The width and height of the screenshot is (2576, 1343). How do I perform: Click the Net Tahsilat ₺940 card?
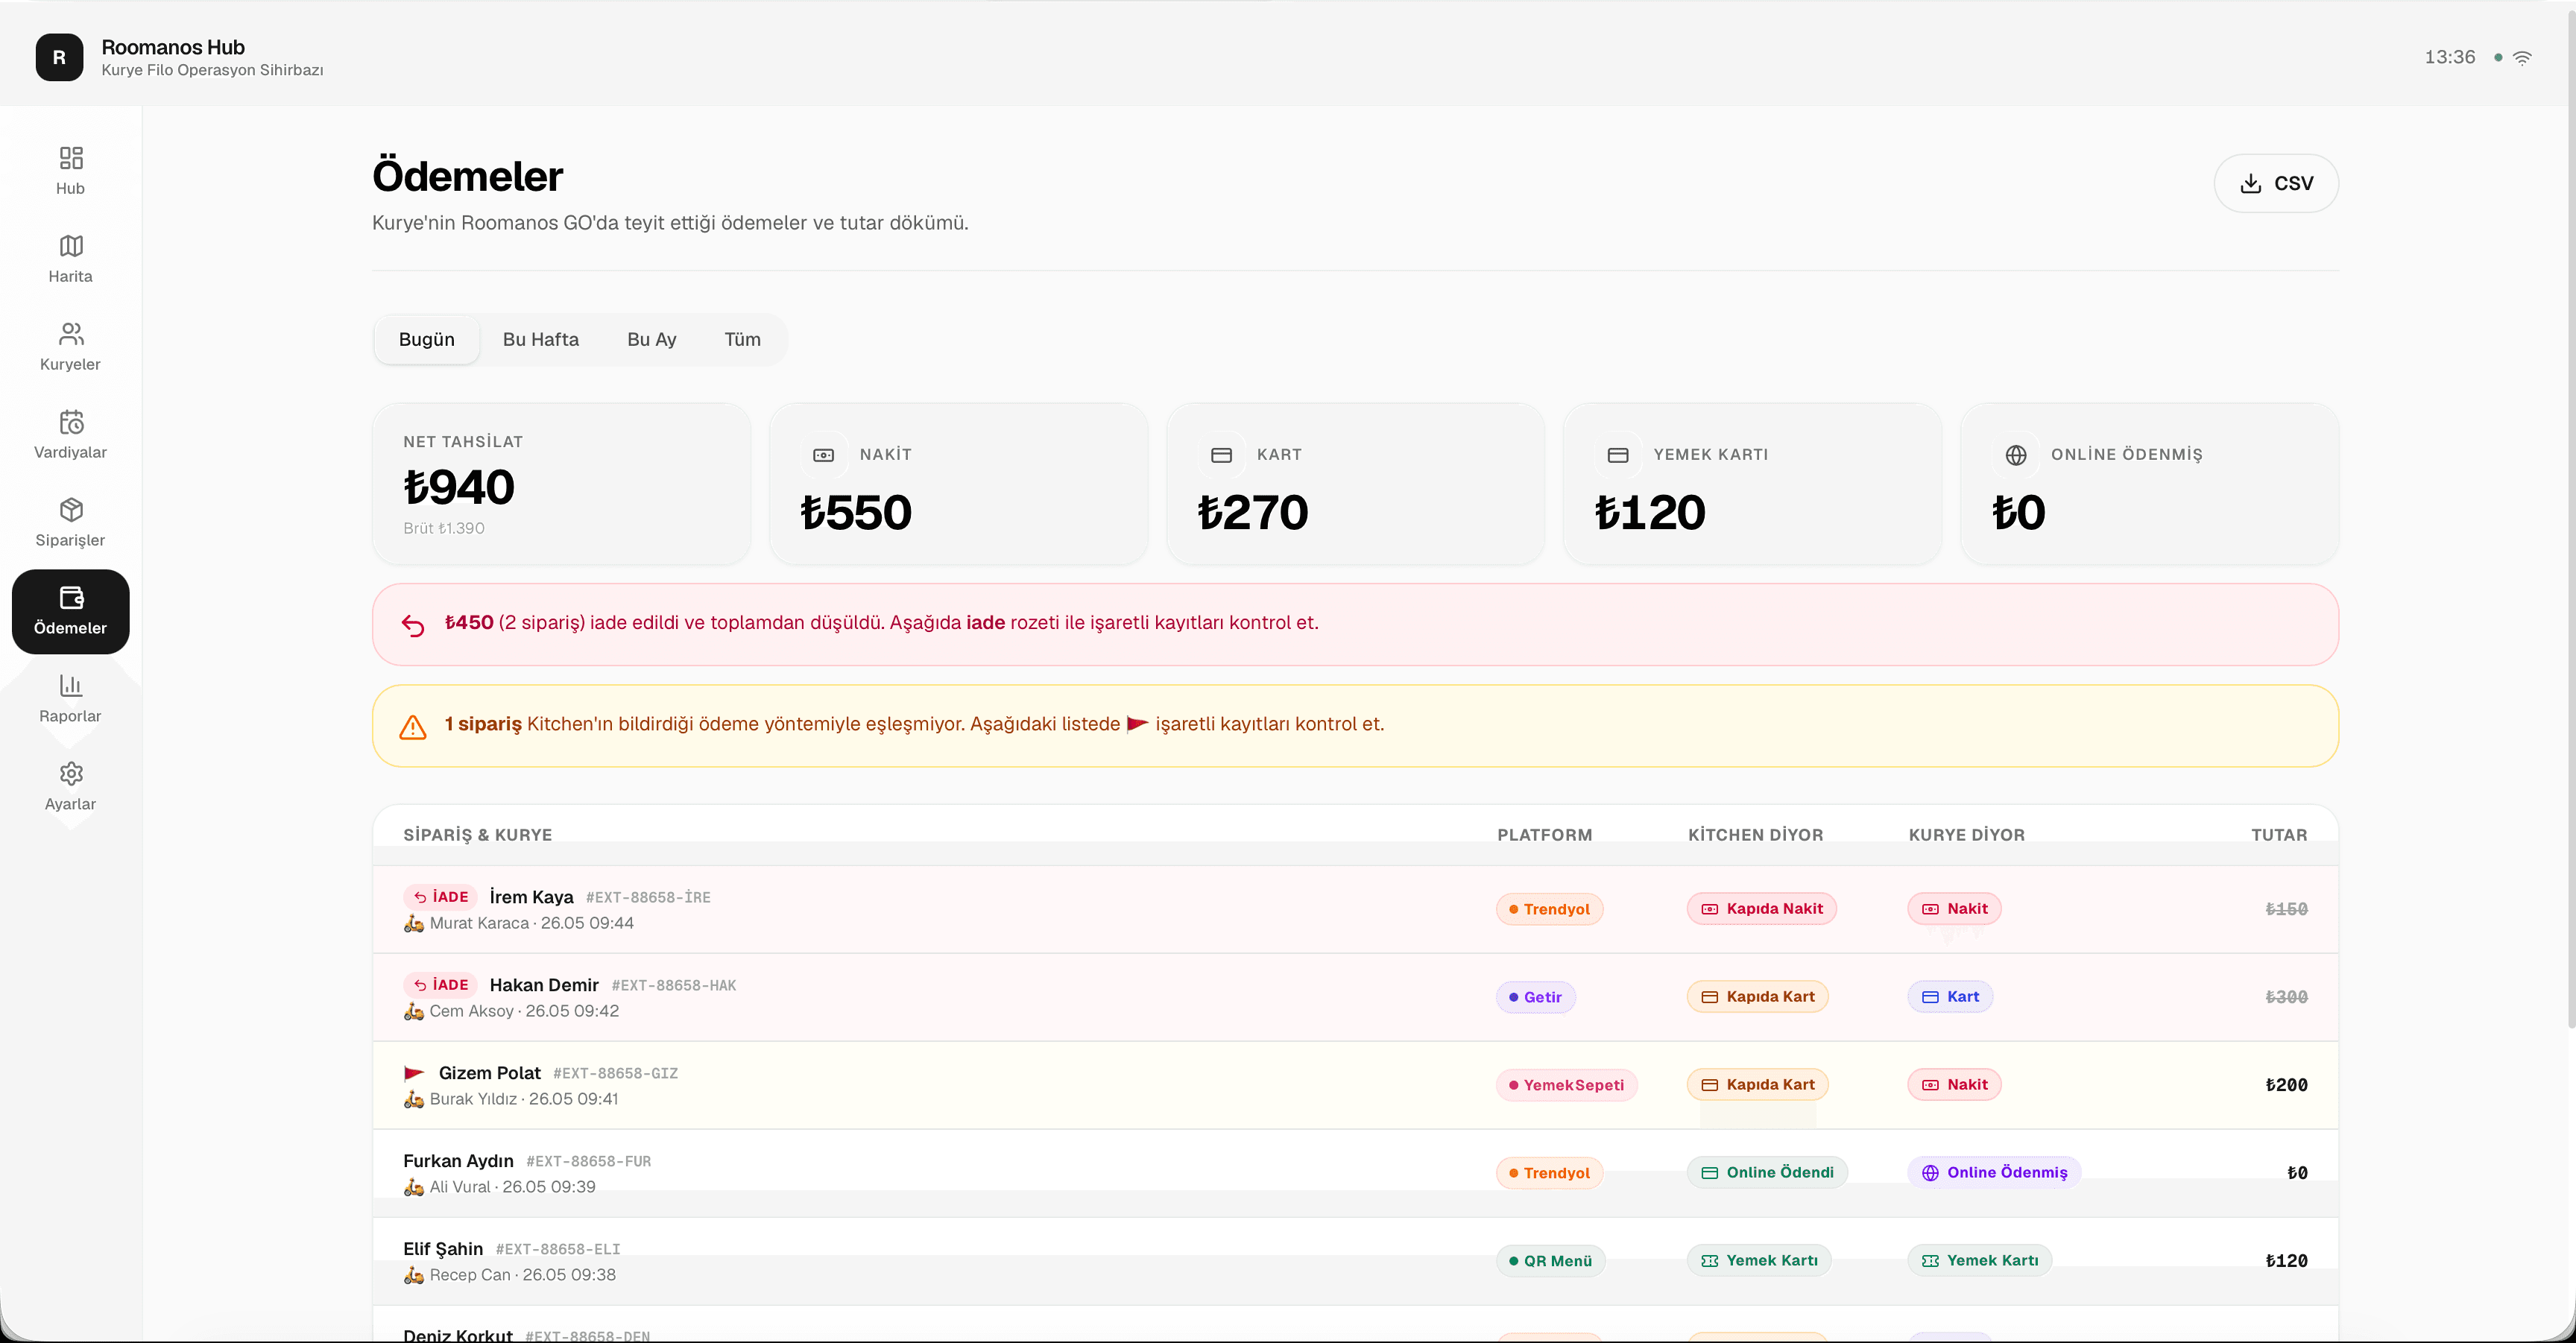point(561,484)
